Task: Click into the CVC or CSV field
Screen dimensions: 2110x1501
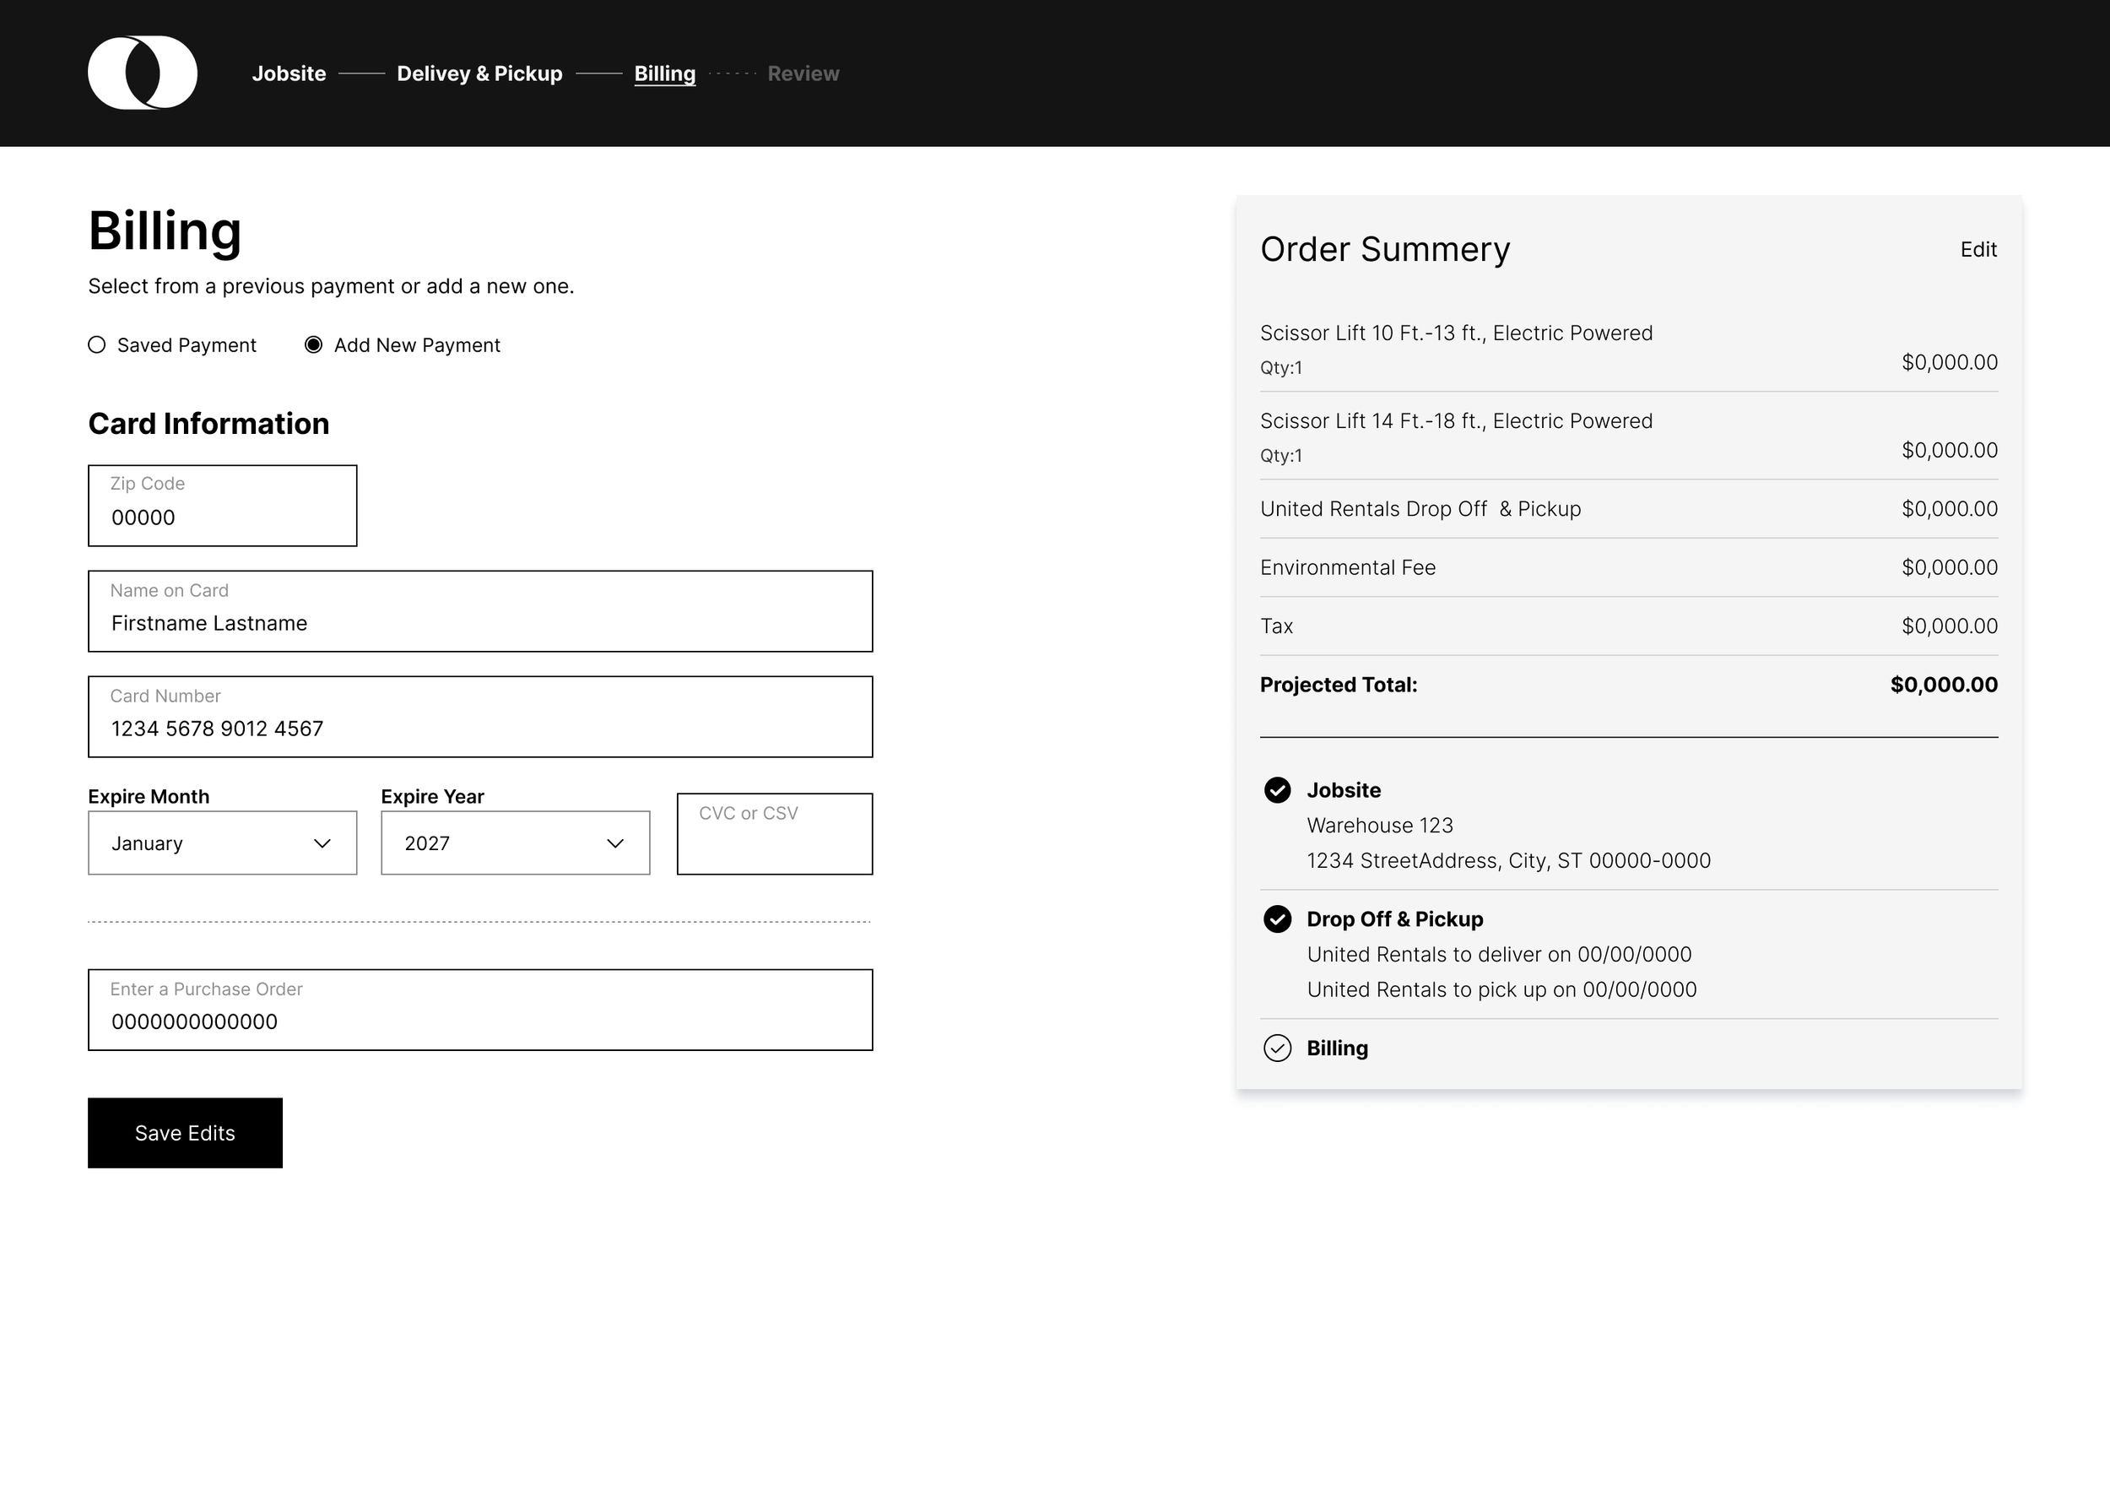Action: (x=774, y=835)
